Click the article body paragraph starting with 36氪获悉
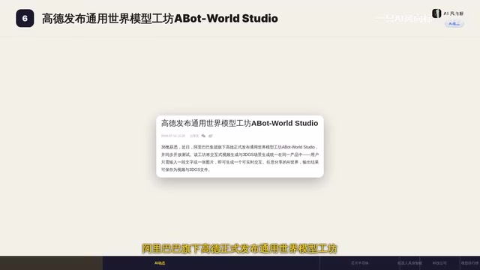480x270 pixels. click(x=240, y=158)
